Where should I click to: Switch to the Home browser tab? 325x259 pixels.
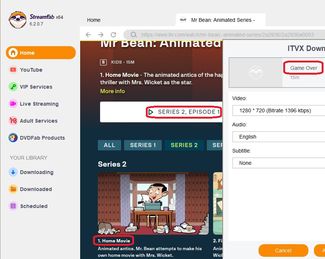[94, 20]
